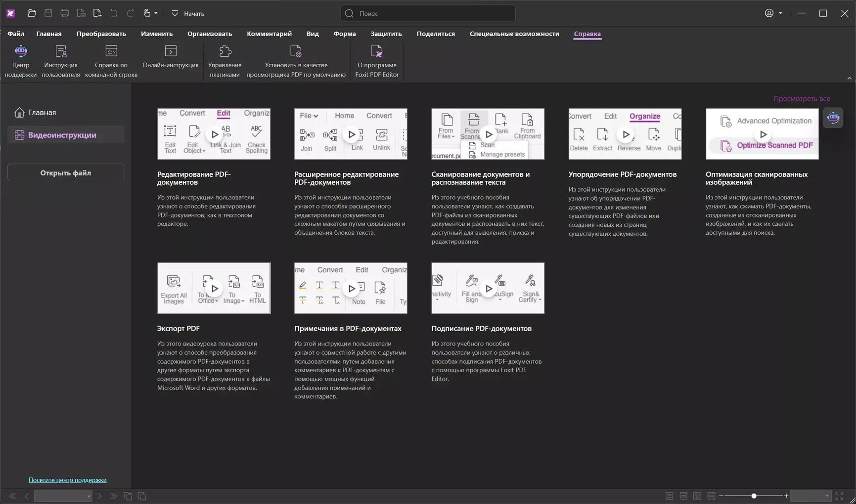Click the floating AI assistant robot icon
Viewport: 856px width, 504px height.
coord(833,118)
